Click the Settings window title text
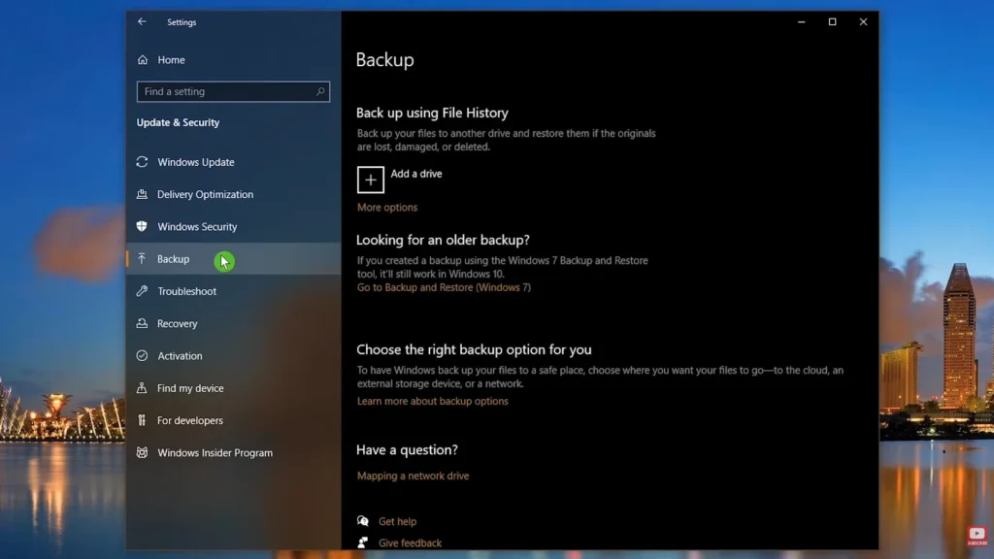Screen dimensions: 994x559 click(182, 22)
